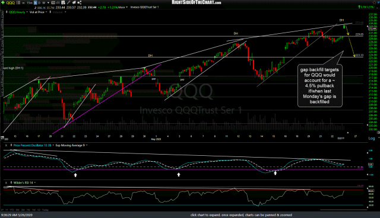Open the Wilder's RSI 14 dropdown
Image resolution: width=380 pixels, height=218 pixels.
click(x=35, y=182)
